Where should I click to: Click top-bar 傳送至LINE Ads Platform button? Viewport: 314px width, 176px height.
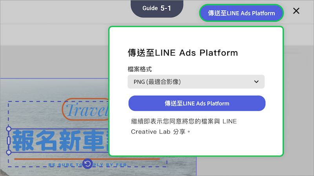241,13
